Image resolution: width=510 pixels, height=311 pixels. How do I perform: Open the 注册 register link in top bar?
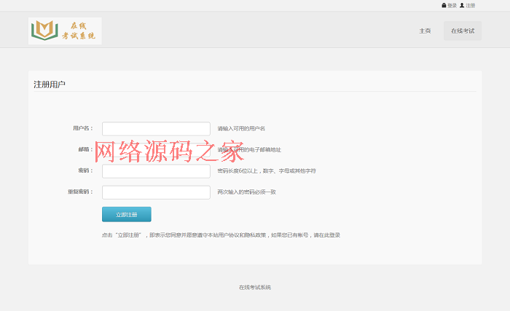(471, 6)
